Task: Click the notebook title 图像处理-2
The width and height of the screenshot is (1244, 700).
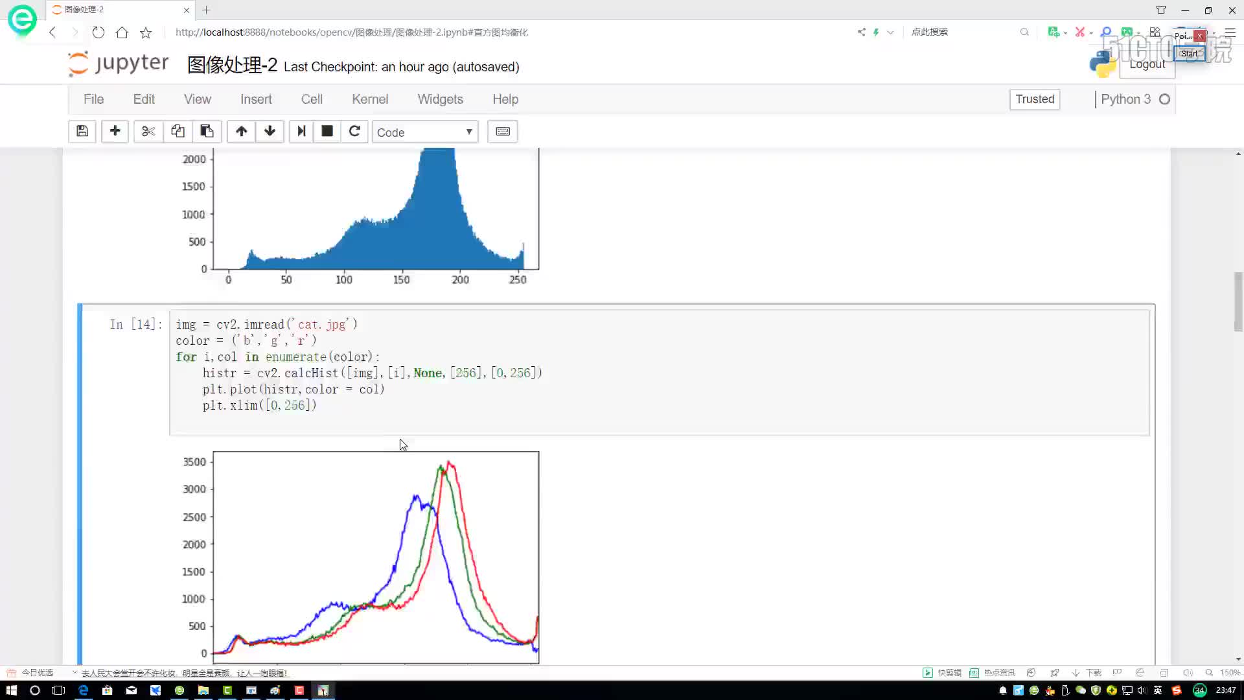Action: (x=233, y=65)
